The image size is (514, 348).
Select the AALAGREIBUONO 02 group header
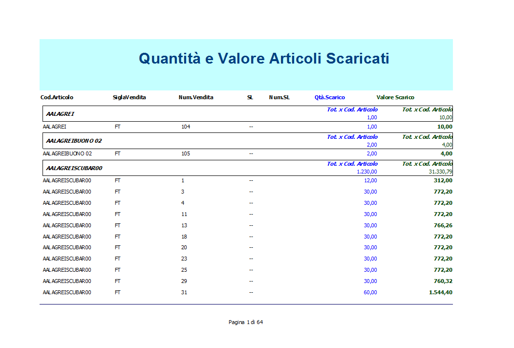tap(74, 141)
